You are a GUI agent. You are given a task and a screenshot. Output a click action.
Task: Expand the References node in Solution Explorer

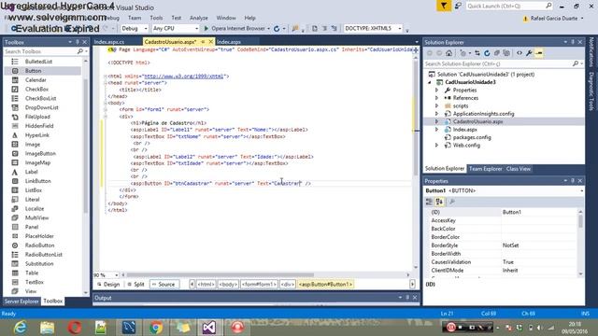[437, 98]
